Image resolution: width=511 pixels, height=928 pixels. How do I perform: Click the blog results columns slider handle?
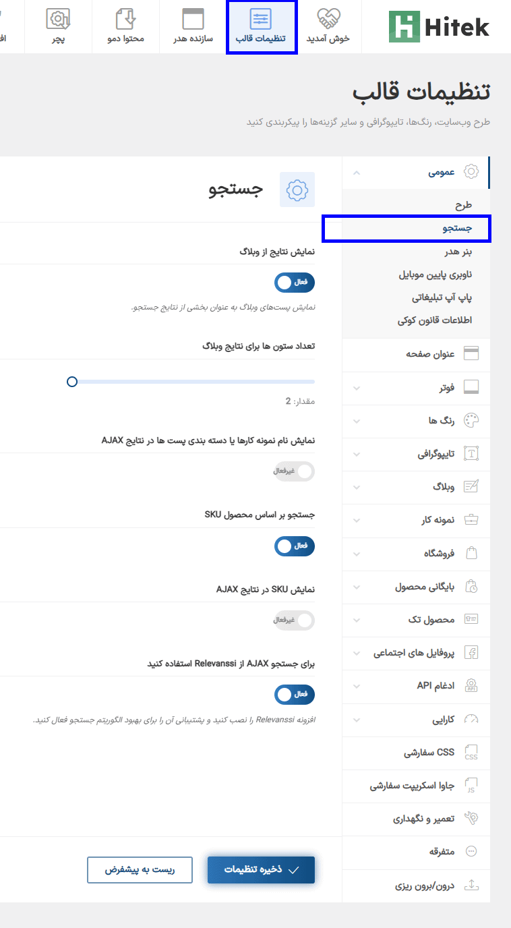point(72,382)
